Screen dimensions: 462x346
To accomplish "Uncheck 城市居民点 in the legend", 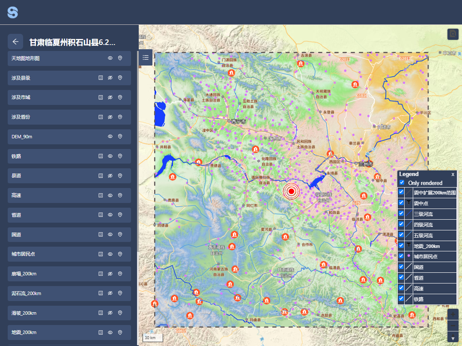I will pyautogui.click(x=401, y=257).
